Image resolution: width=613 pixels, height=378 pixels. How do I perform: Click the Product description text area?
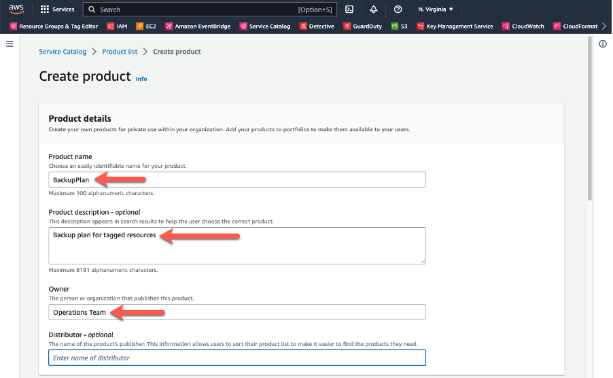click(x=237, y=245)
